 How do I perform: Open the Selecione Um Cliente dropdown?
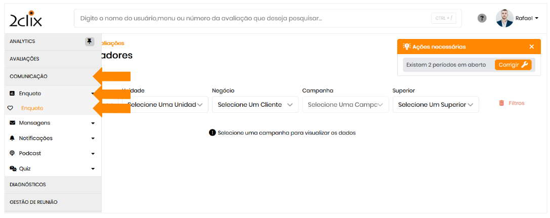255,105
